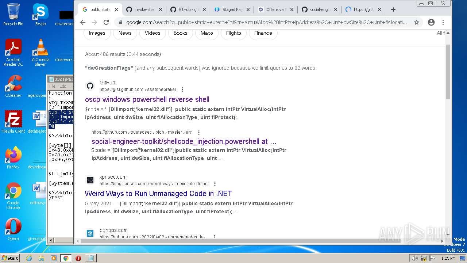This screenshot has width=467, height=263.
Task: Open VLC media player shortcut
Action: tap(40, 53)
